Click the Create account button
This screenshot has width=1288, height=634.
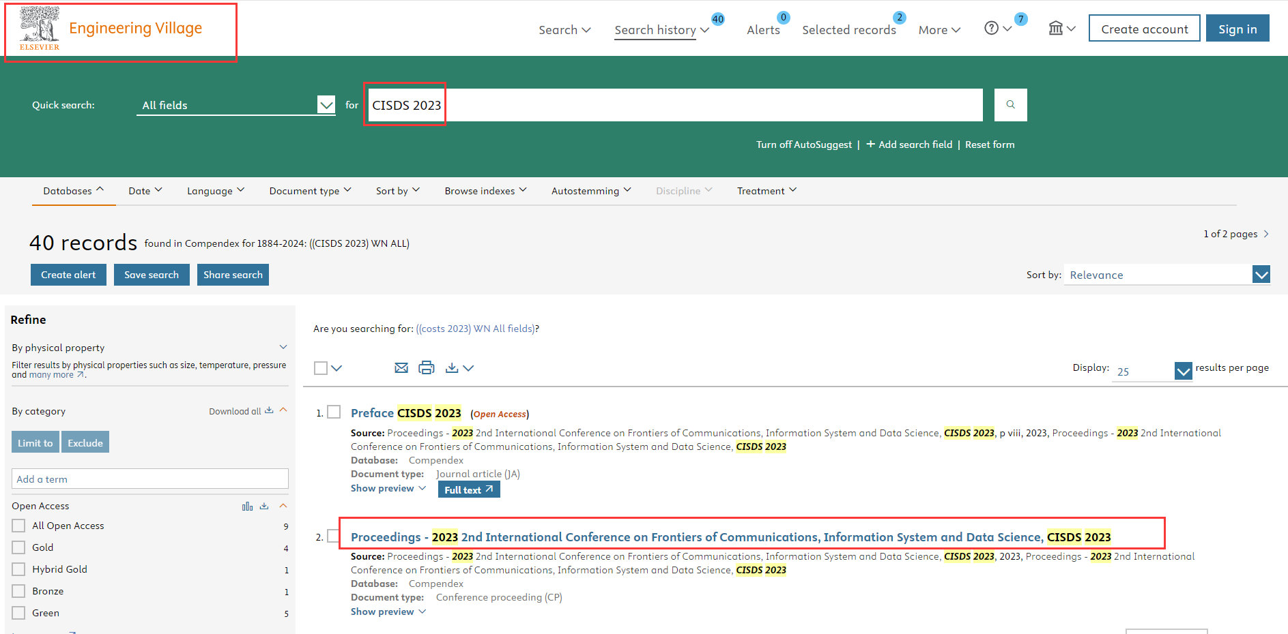click(1145, 29)
